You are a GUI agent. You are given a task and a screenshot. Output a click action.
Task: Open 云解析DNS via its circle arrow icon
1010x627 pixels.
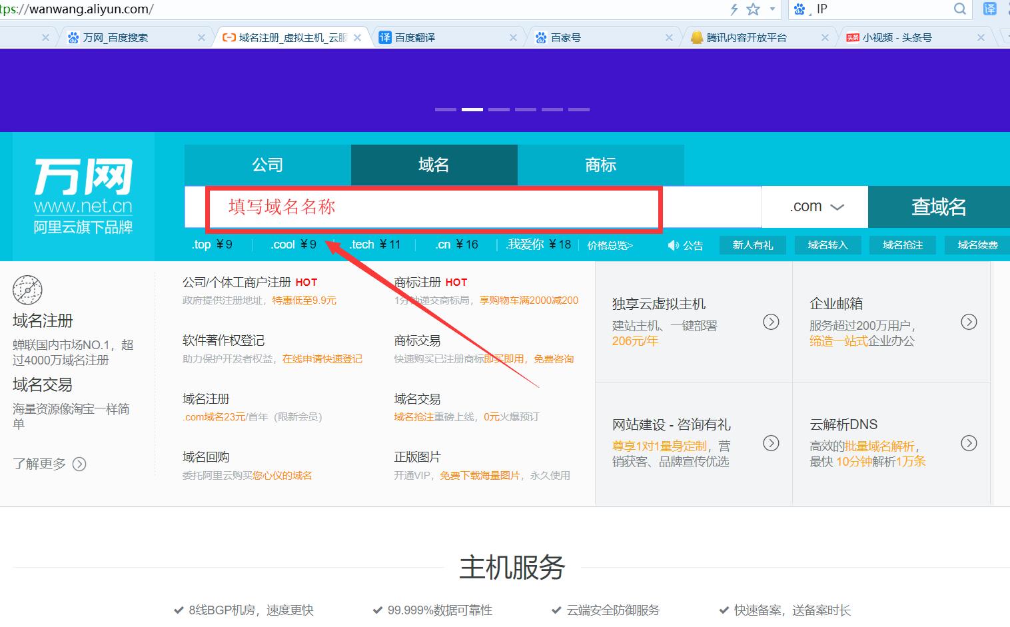[x=969, y=442]
